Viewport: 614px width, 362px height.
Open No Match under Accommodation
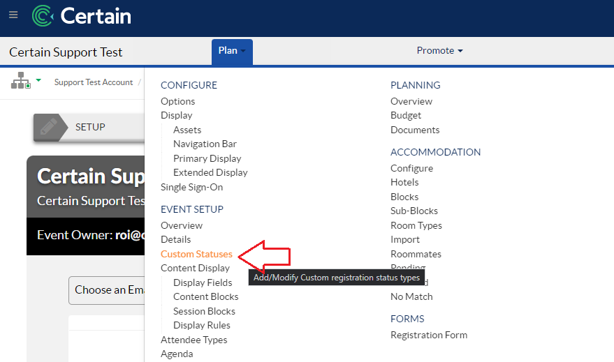coord(411,296)
